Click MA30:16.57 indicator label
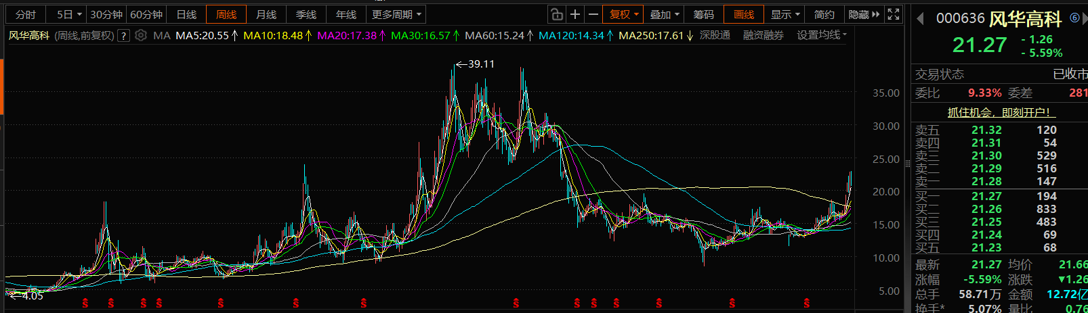The width and height of the screenshot is (1088, 313). pos(425,35)
